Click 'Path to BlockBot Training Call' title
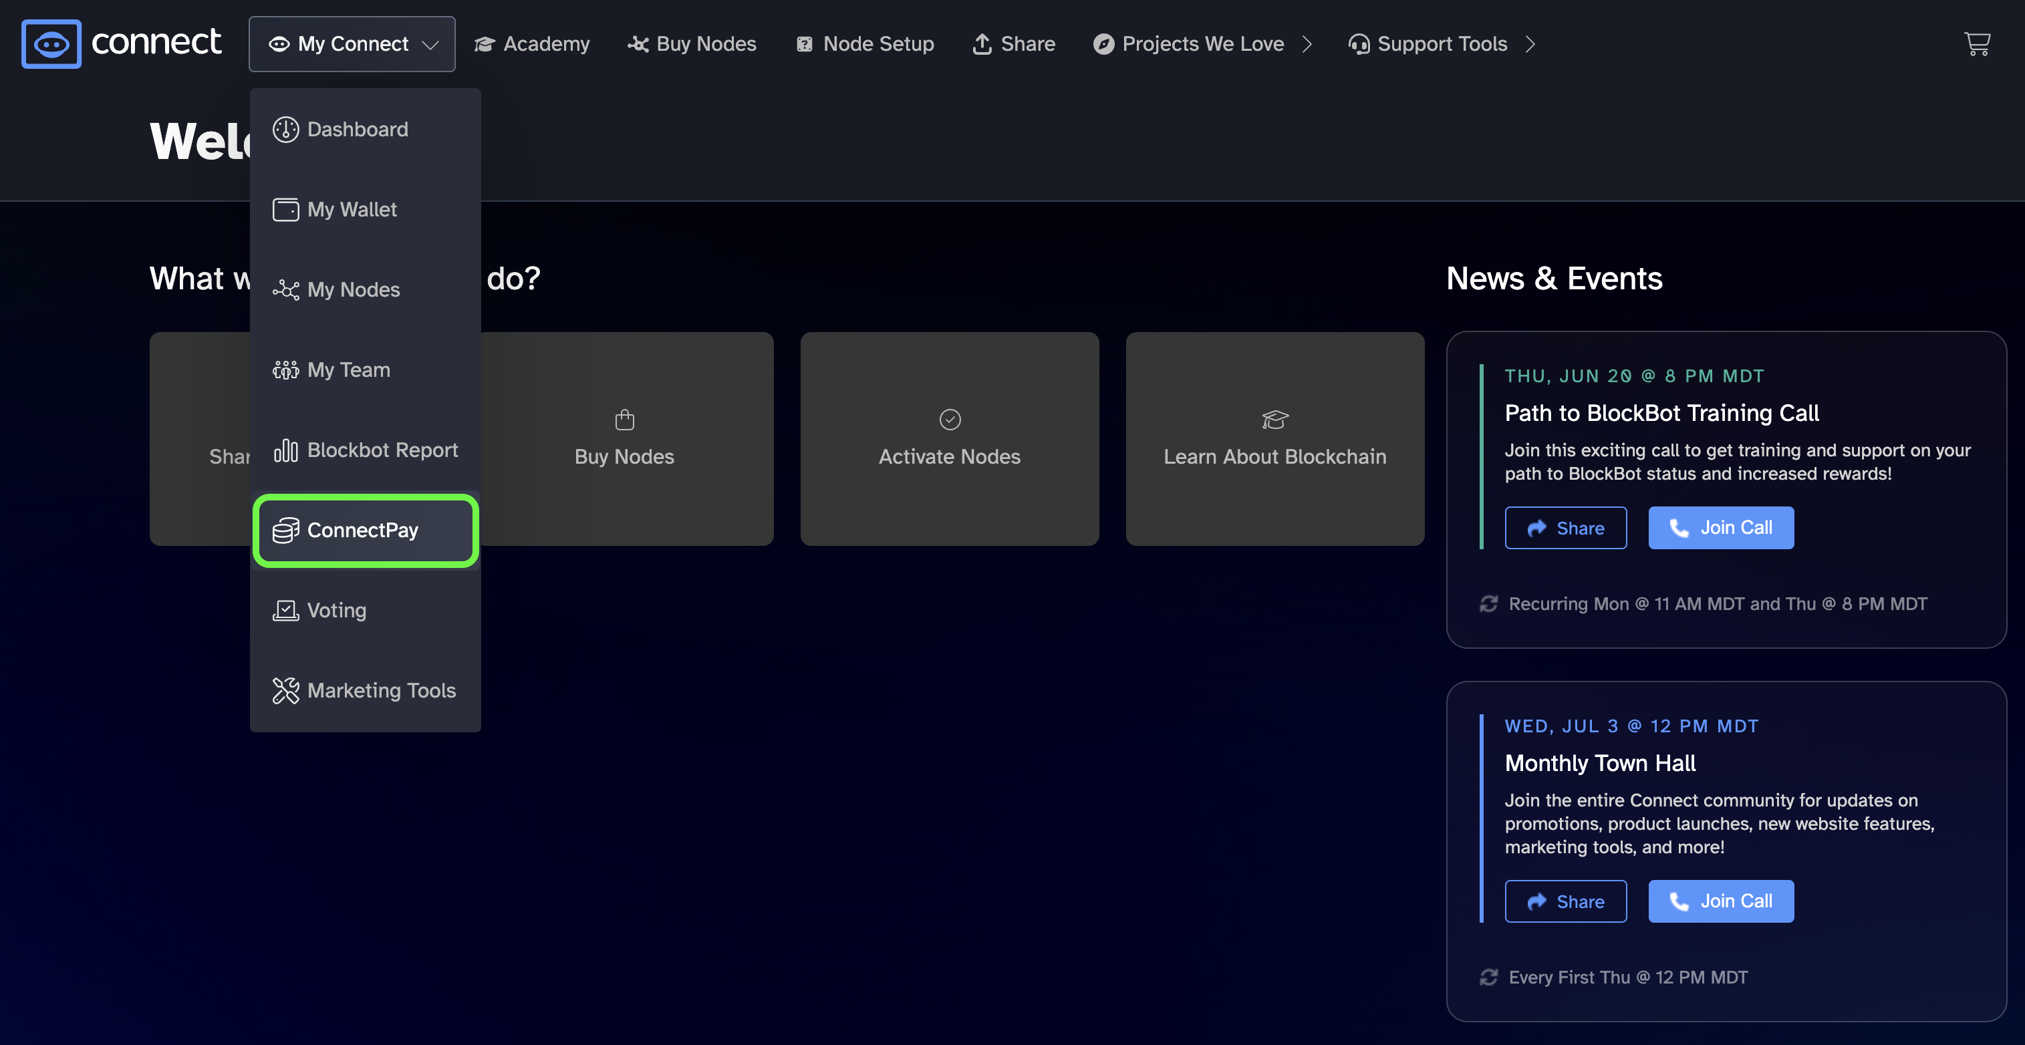This screenshot has height=1045, width=2025. pos(1661,414)
